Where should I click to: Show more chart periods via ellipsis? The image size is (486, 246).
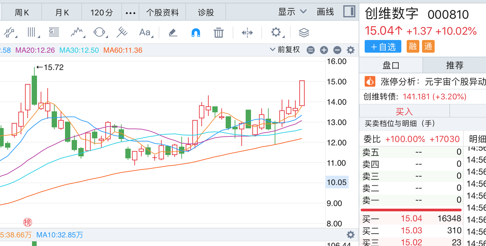pos(130,13)
